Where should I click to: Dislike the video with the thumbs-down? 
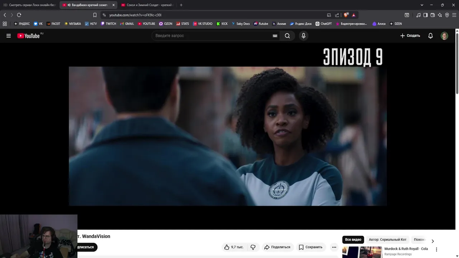tap(253, 247)
